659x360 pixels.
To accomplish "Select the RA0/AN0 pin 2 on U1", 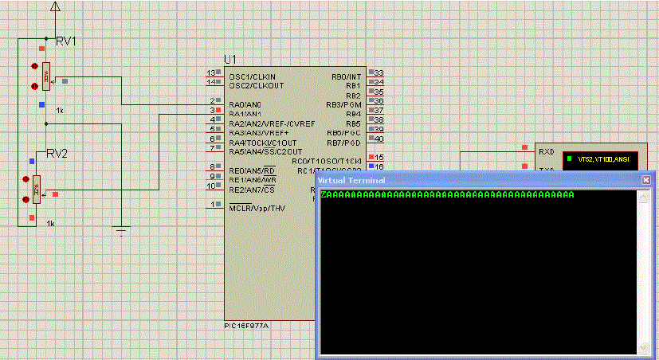I will click(214, 104).
